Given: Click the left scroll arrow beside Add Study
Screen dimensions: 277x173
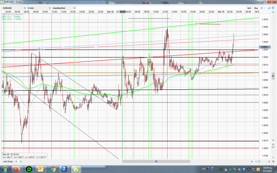Looking at the screenshot, I should (21, 161).
